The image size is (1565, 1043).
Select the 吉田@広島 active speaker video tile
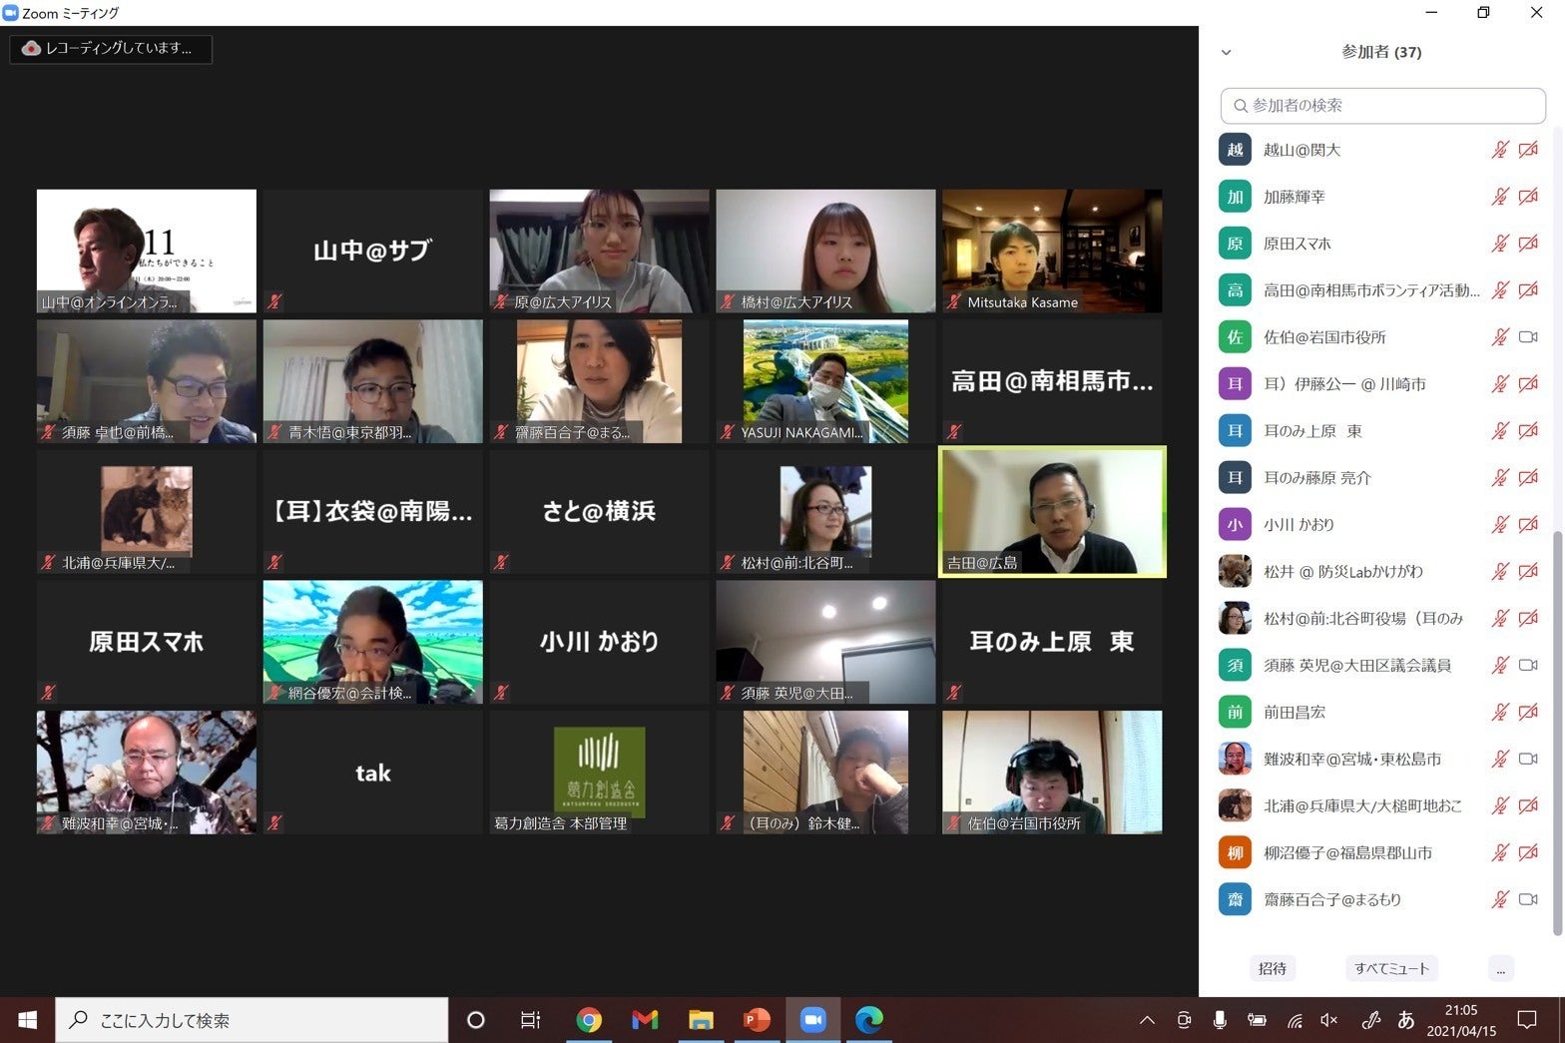(1052, 511)
